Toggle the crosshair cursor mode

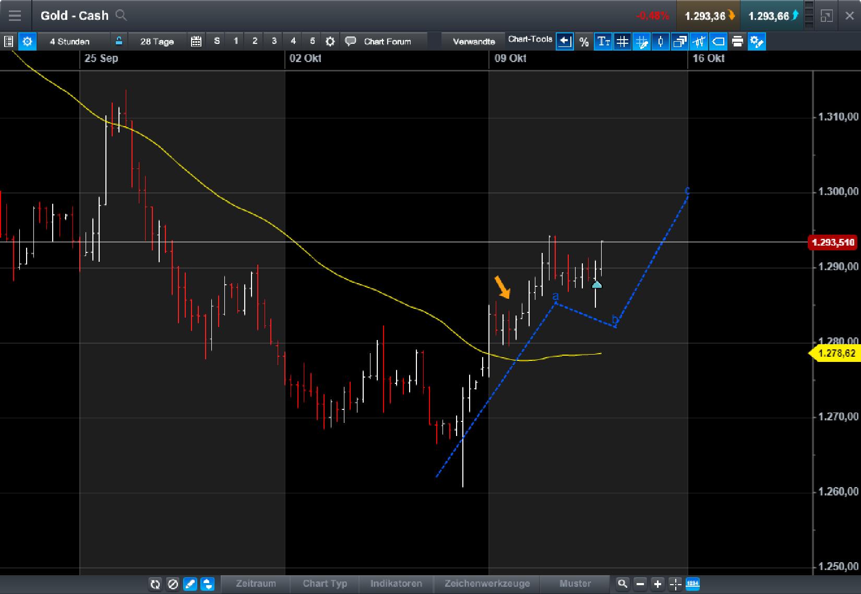(x=675, y=585)
